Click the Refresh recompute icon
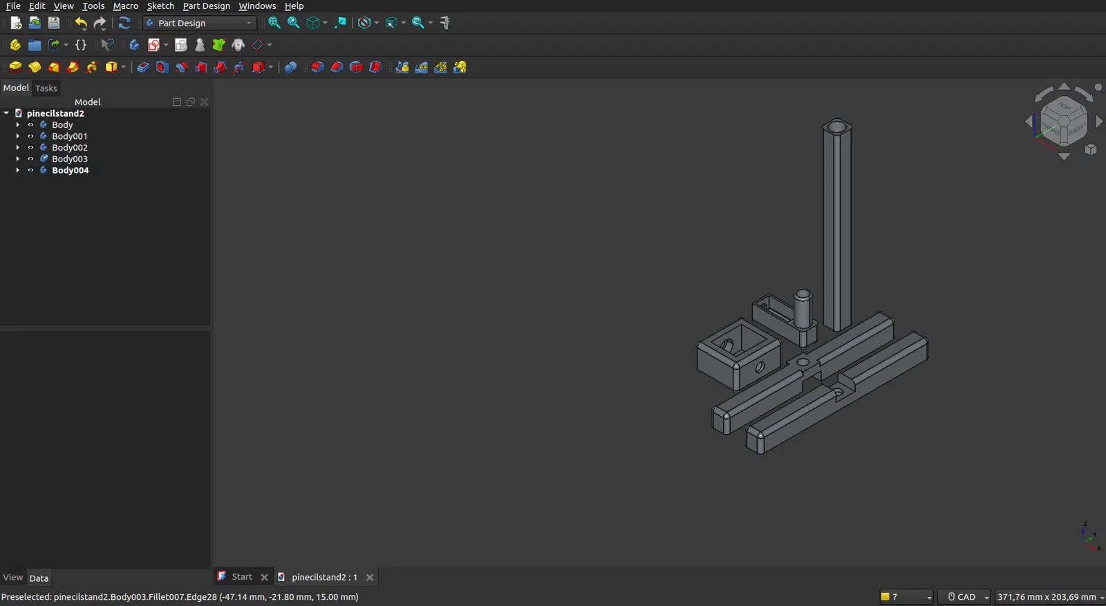Viewport: 1106px width, 606px height. [x=124, y=23]
